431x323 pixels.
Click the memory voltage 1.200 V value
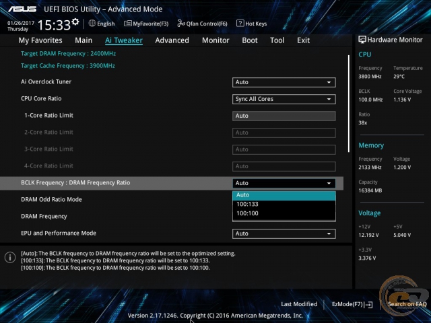pyautogui.click(x=402, y=168)
